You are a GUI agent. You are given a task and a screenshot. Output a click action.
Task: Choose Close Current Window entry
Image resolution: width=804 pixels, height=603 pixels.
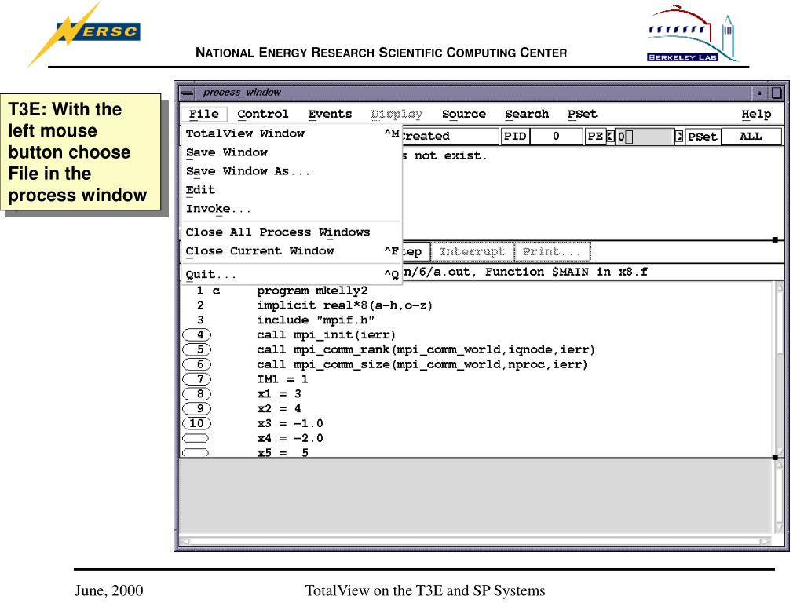click(291, 251)
